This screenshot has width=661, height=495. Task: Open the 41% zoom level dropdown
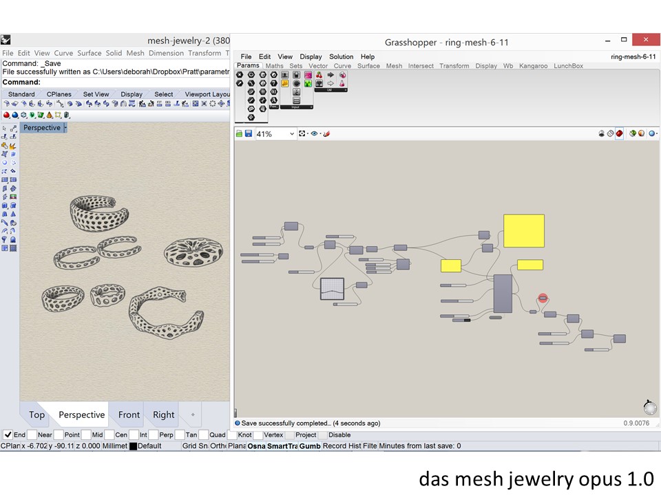(x=292, y=134)
